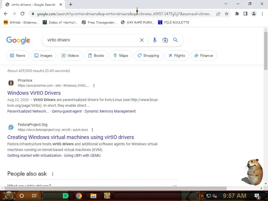Bookmark this page with star icon
268x201 pixels.
click(227, 14)
